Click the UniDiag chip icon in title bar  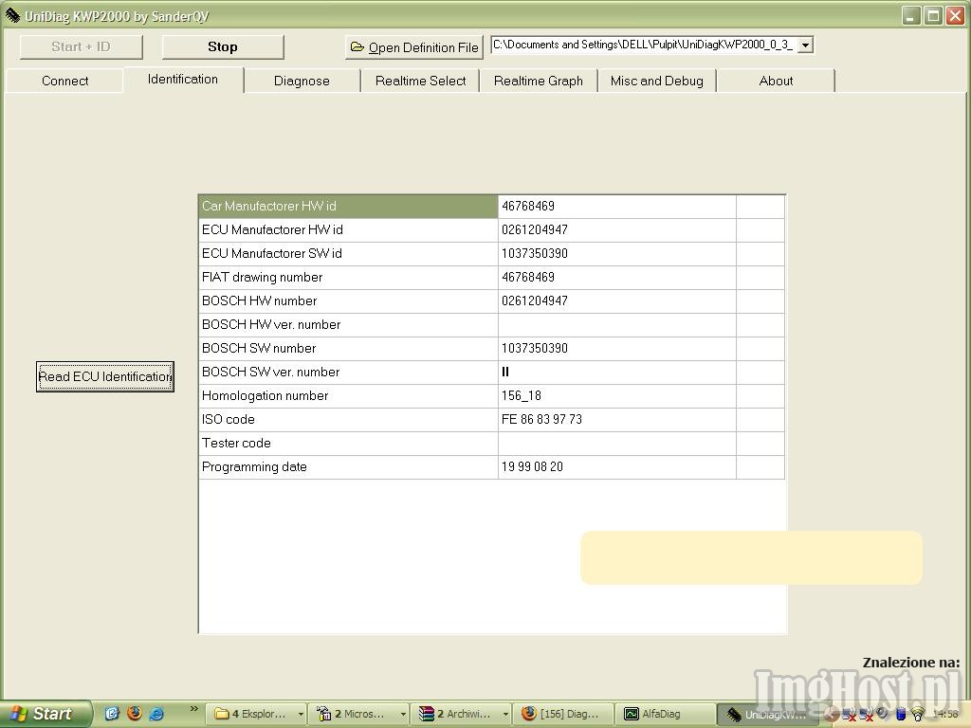point(12,15)
